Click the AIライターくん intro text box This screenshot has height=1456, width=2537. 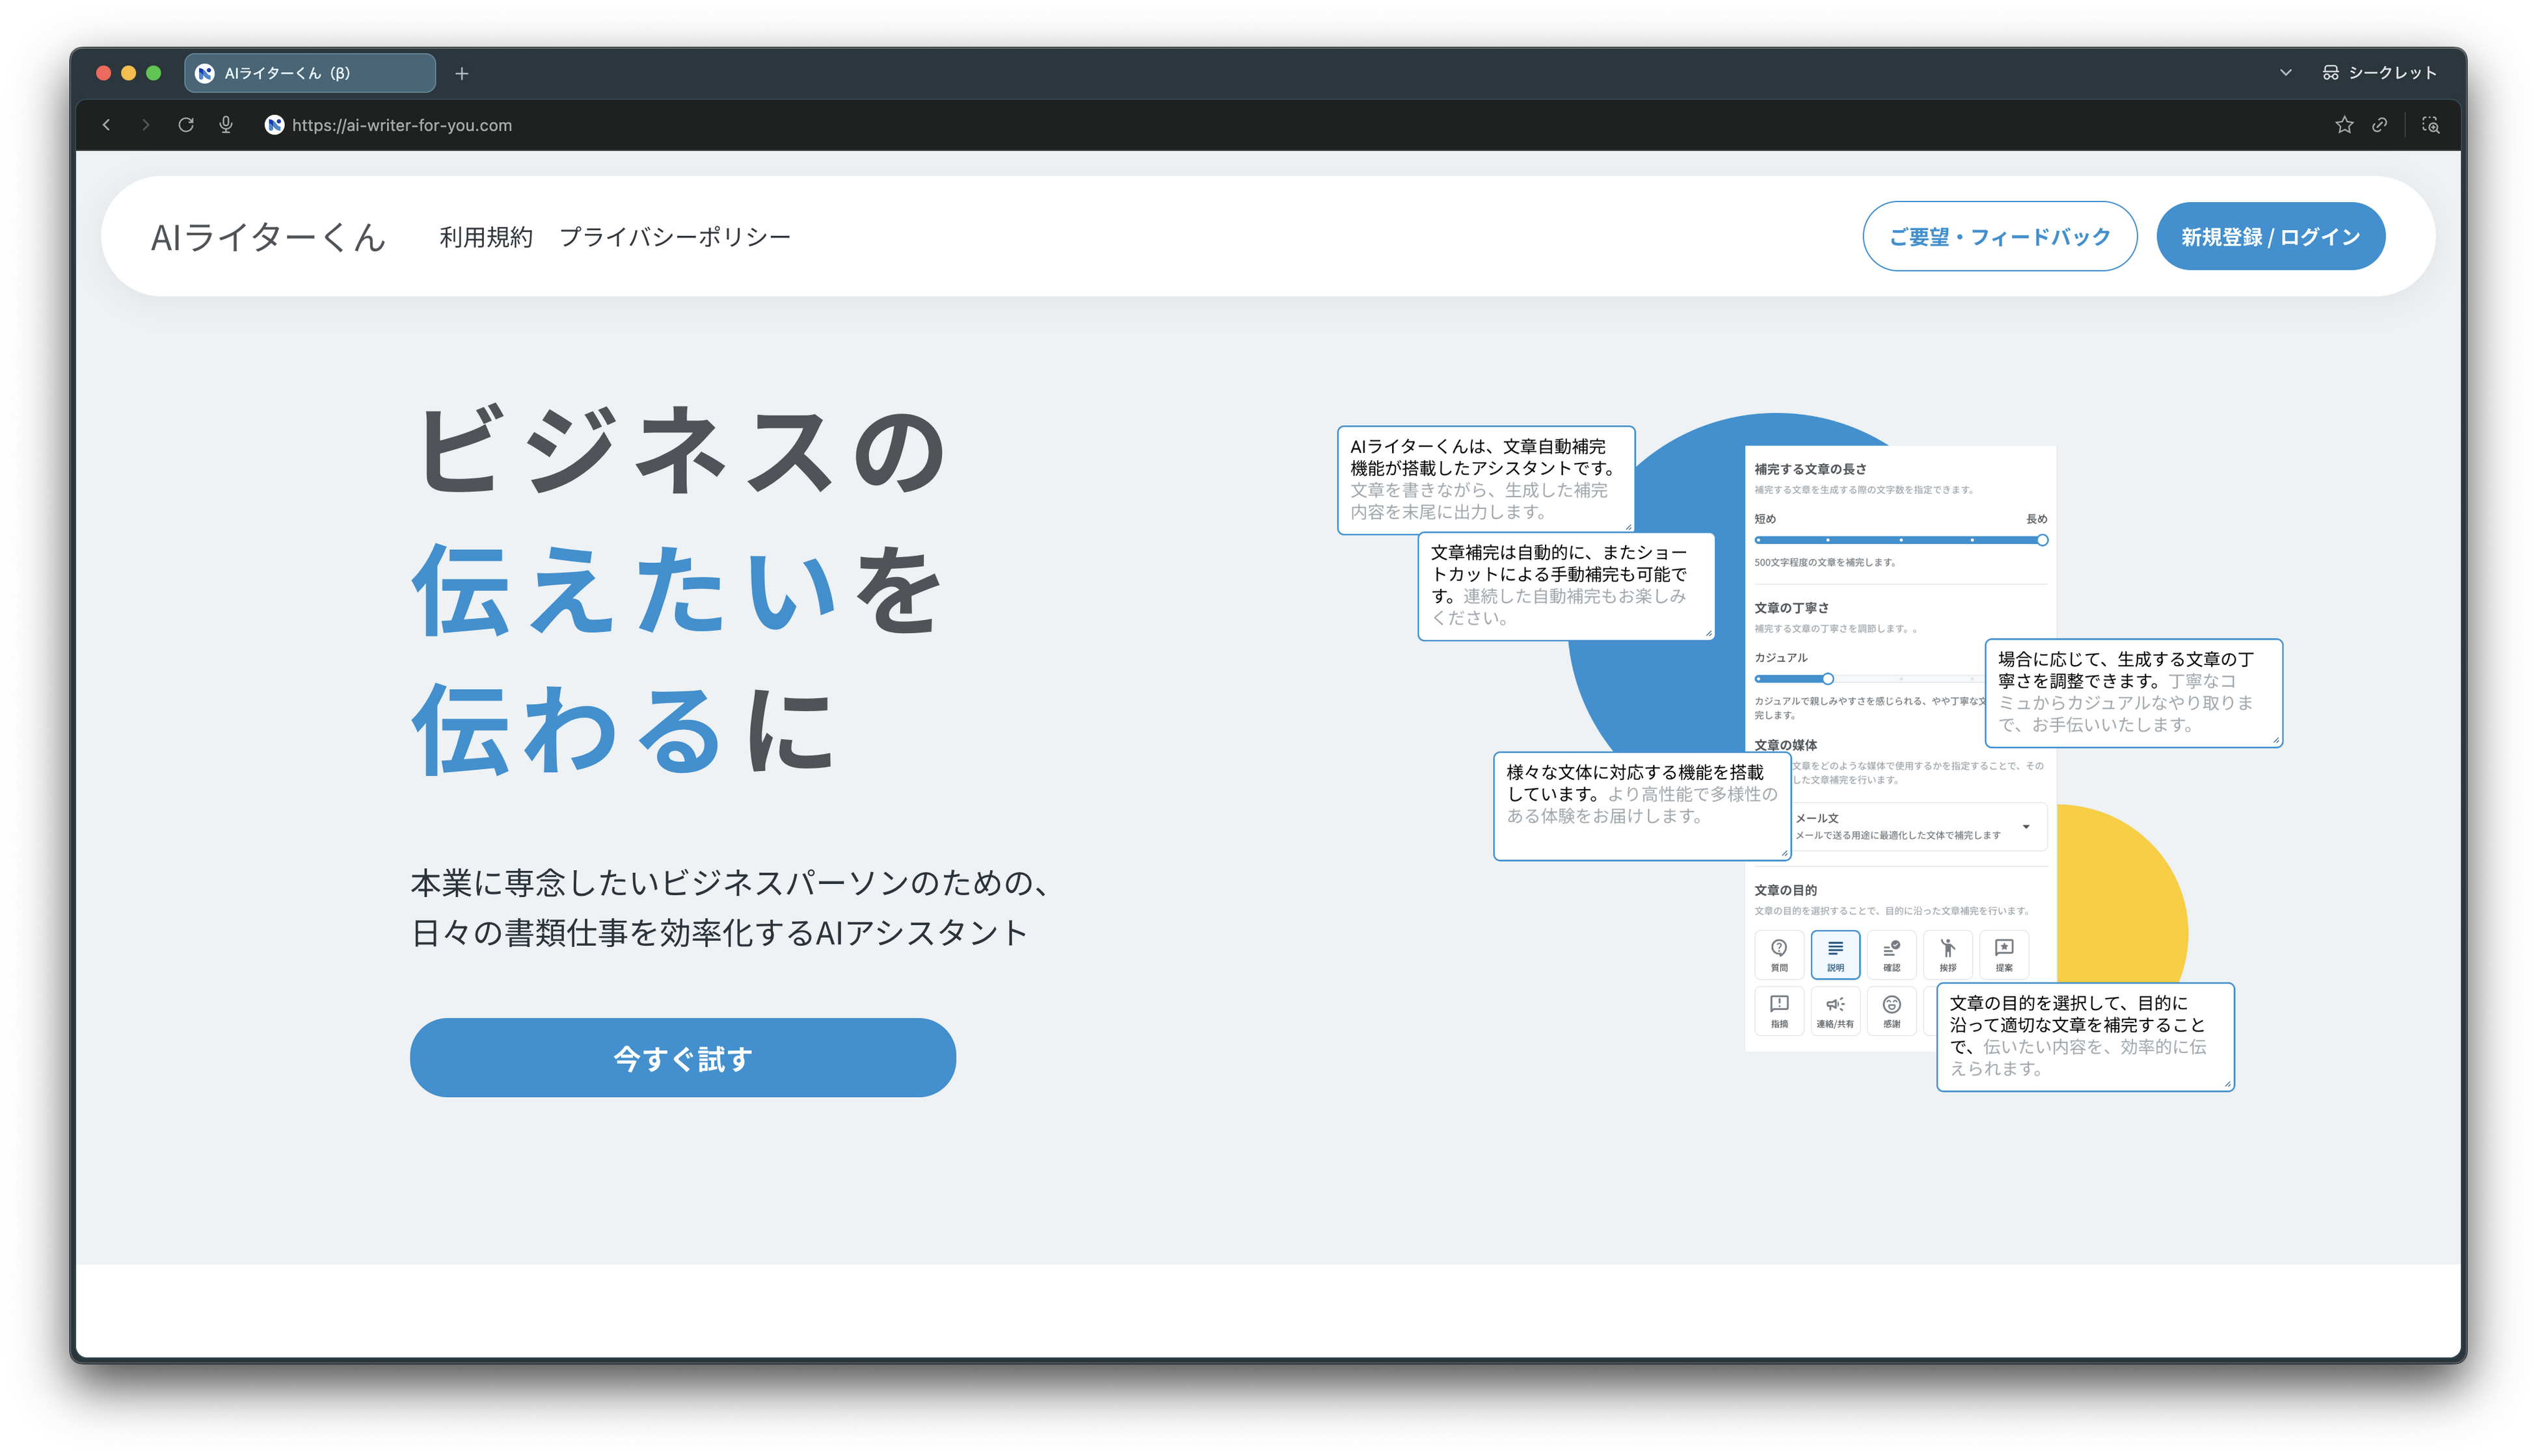coord(1485,480)
